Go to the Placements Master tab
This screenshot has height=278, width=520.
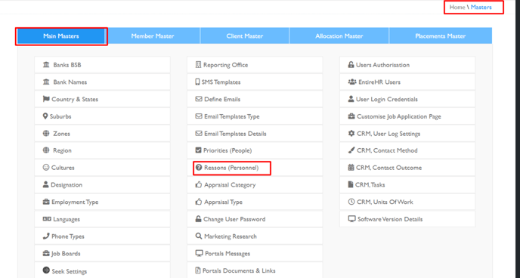(x=441, y=36)
